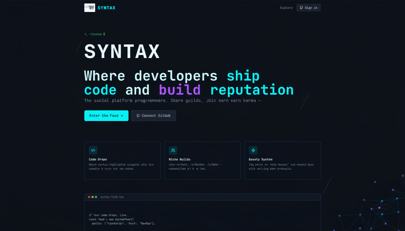Click the red dot on the editor title bar
Image resolution: width=405 pixels, height=231 pixels.
point(89,197)
